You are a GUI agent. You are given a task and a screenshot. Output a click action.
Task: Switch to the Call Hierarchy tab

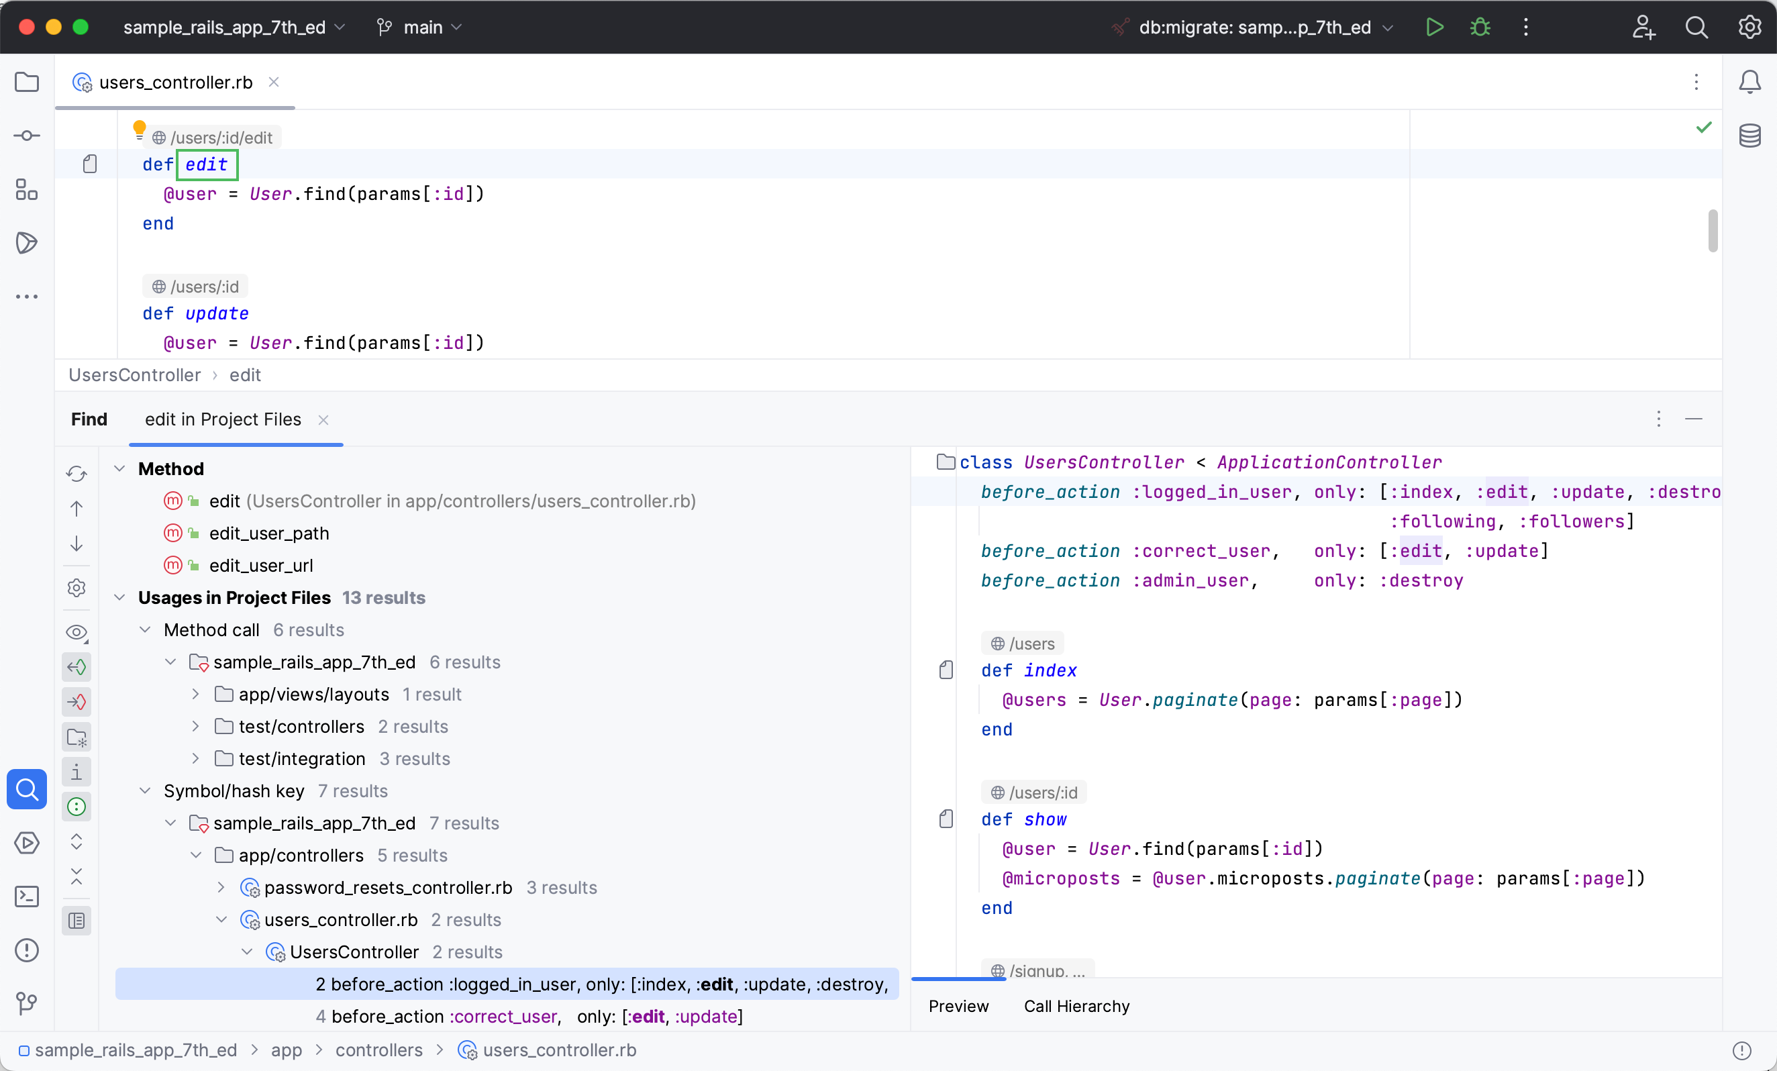[1076, 1006]
